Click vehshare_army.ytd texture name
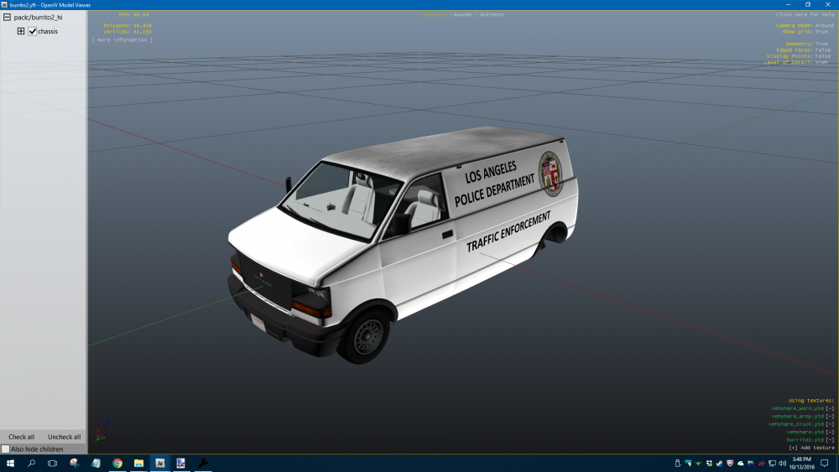The height and width of the screenshot is (472, 839). tap(797, 417)
